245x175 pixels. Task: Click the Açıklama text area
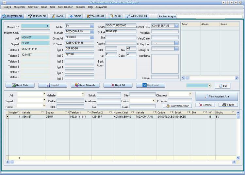(x=165, y=64)
